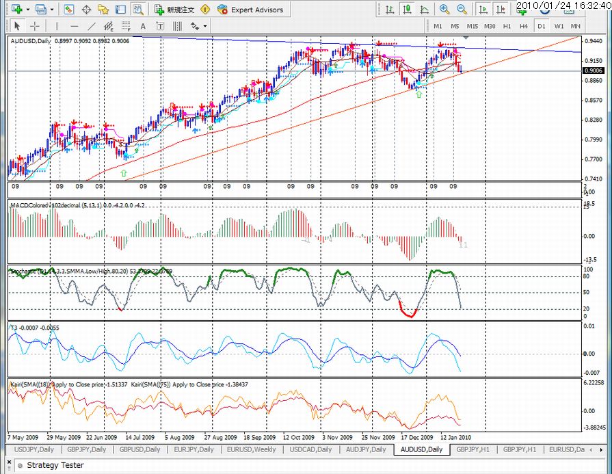Open the Navigator folder-star icon
The height and width of the screenshot is (474, 612).
[x=103, y=10]
